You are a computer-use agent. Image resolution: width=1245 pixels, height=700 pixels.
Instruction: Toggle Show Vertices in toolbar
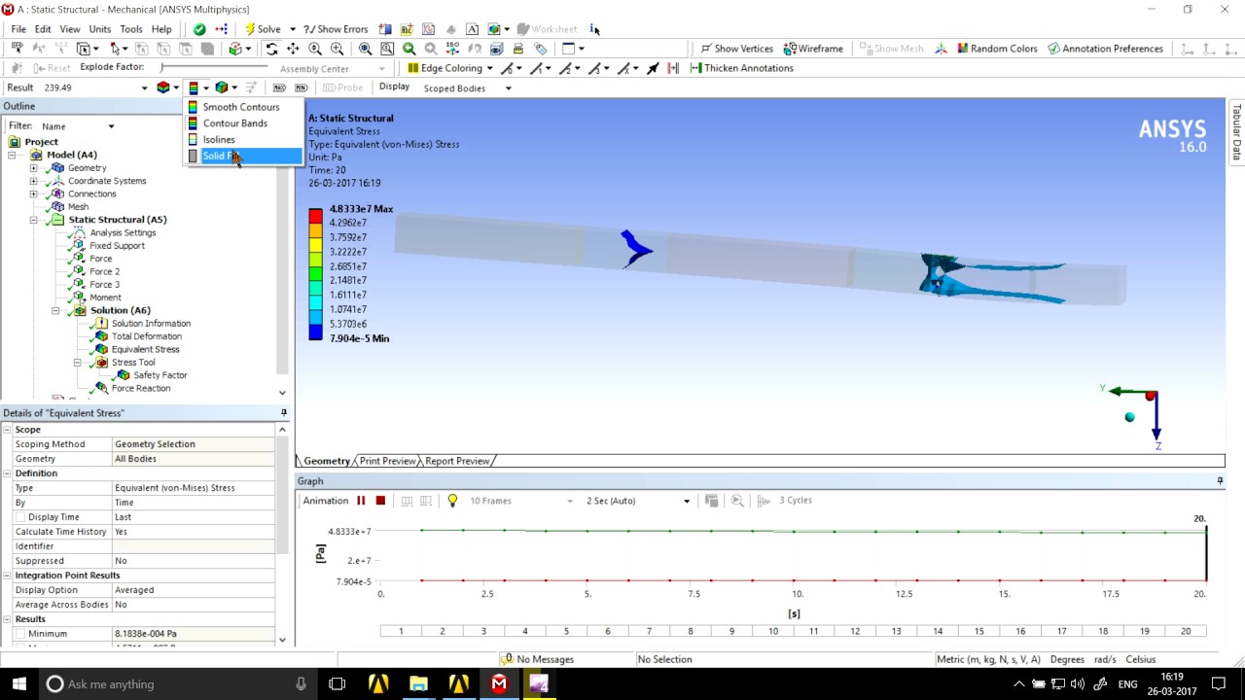[x=736, y=49]
